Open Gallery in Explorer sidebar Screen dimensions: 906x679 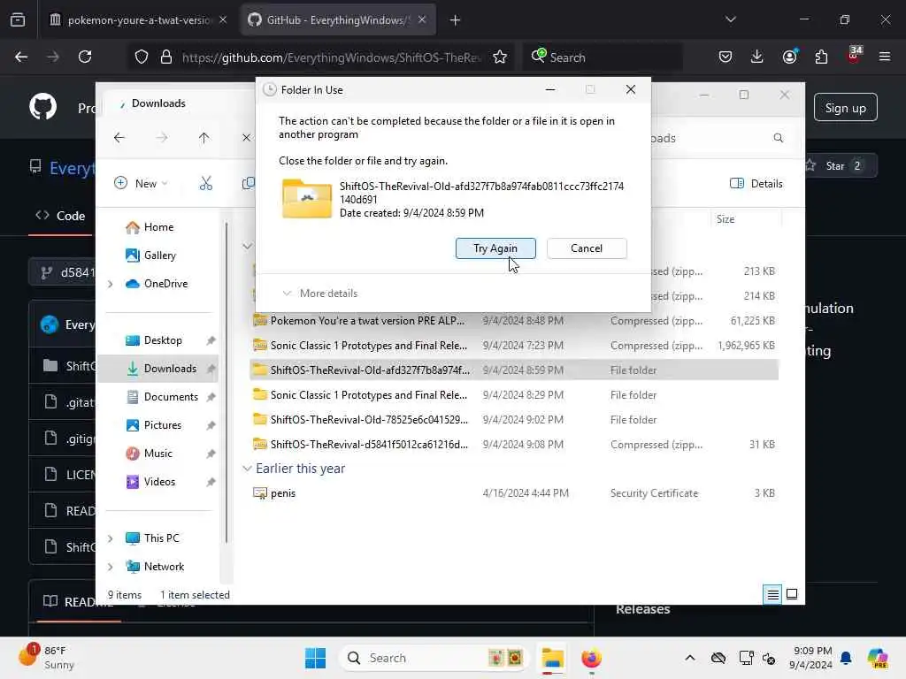point(150,256)
